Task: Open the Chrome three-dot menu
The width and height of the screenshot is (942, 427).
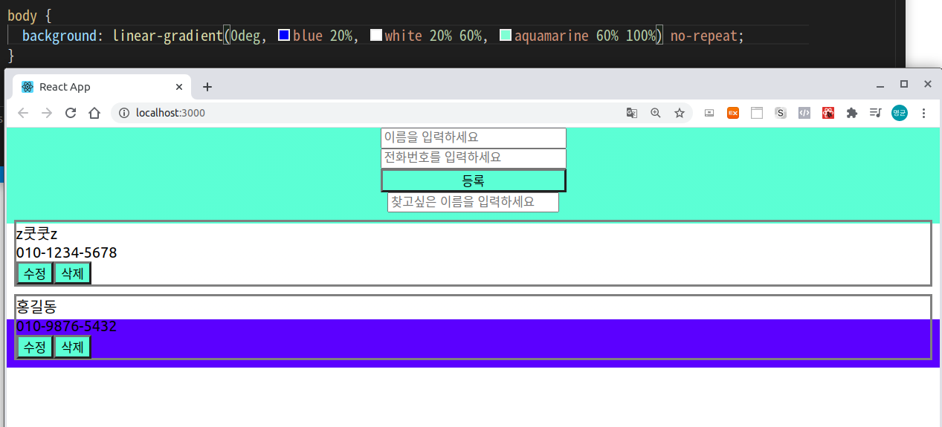Action: point(924,113)
